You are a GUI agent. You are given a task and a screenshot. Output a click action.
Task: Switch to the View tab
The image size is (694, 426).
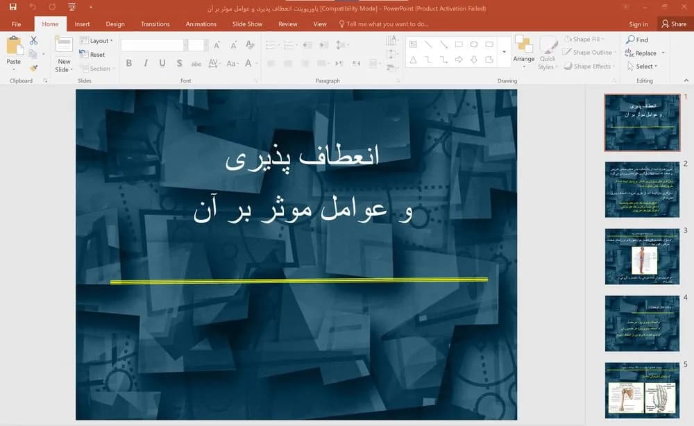(319, 24)
